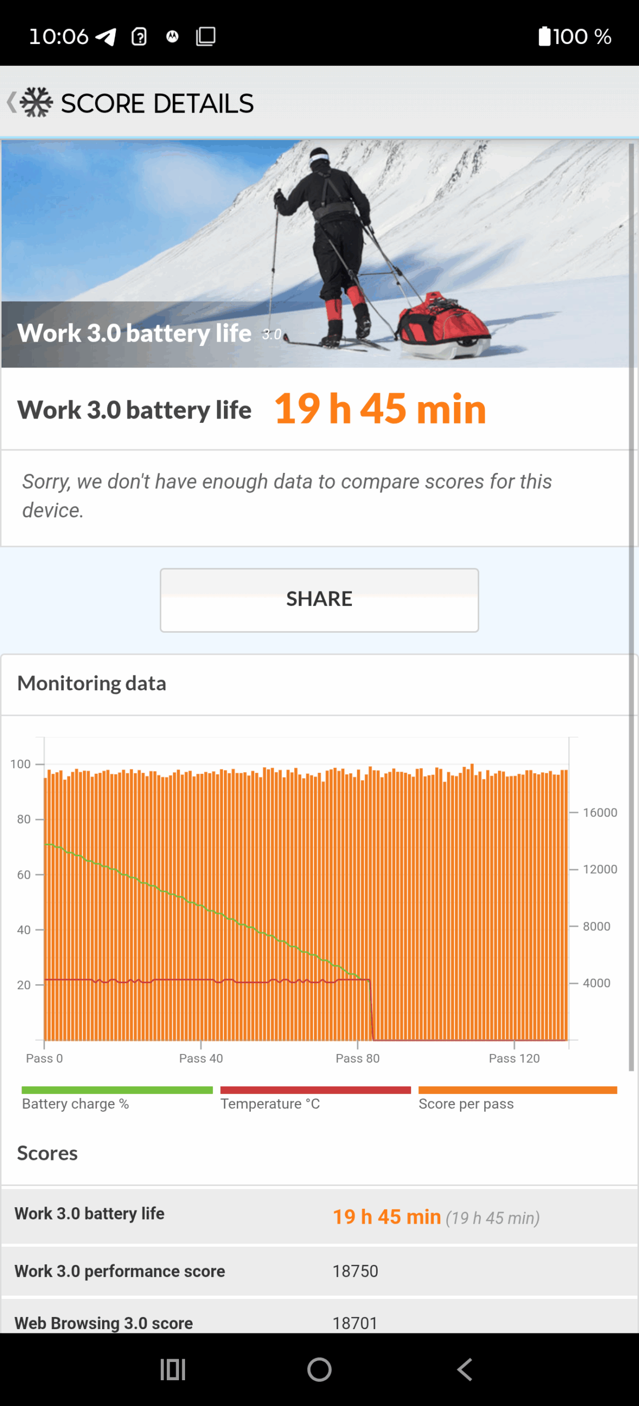Tap the Motorola logo in status bar
This screenshot has height=1406, width=639.
(x=172, y=37)
